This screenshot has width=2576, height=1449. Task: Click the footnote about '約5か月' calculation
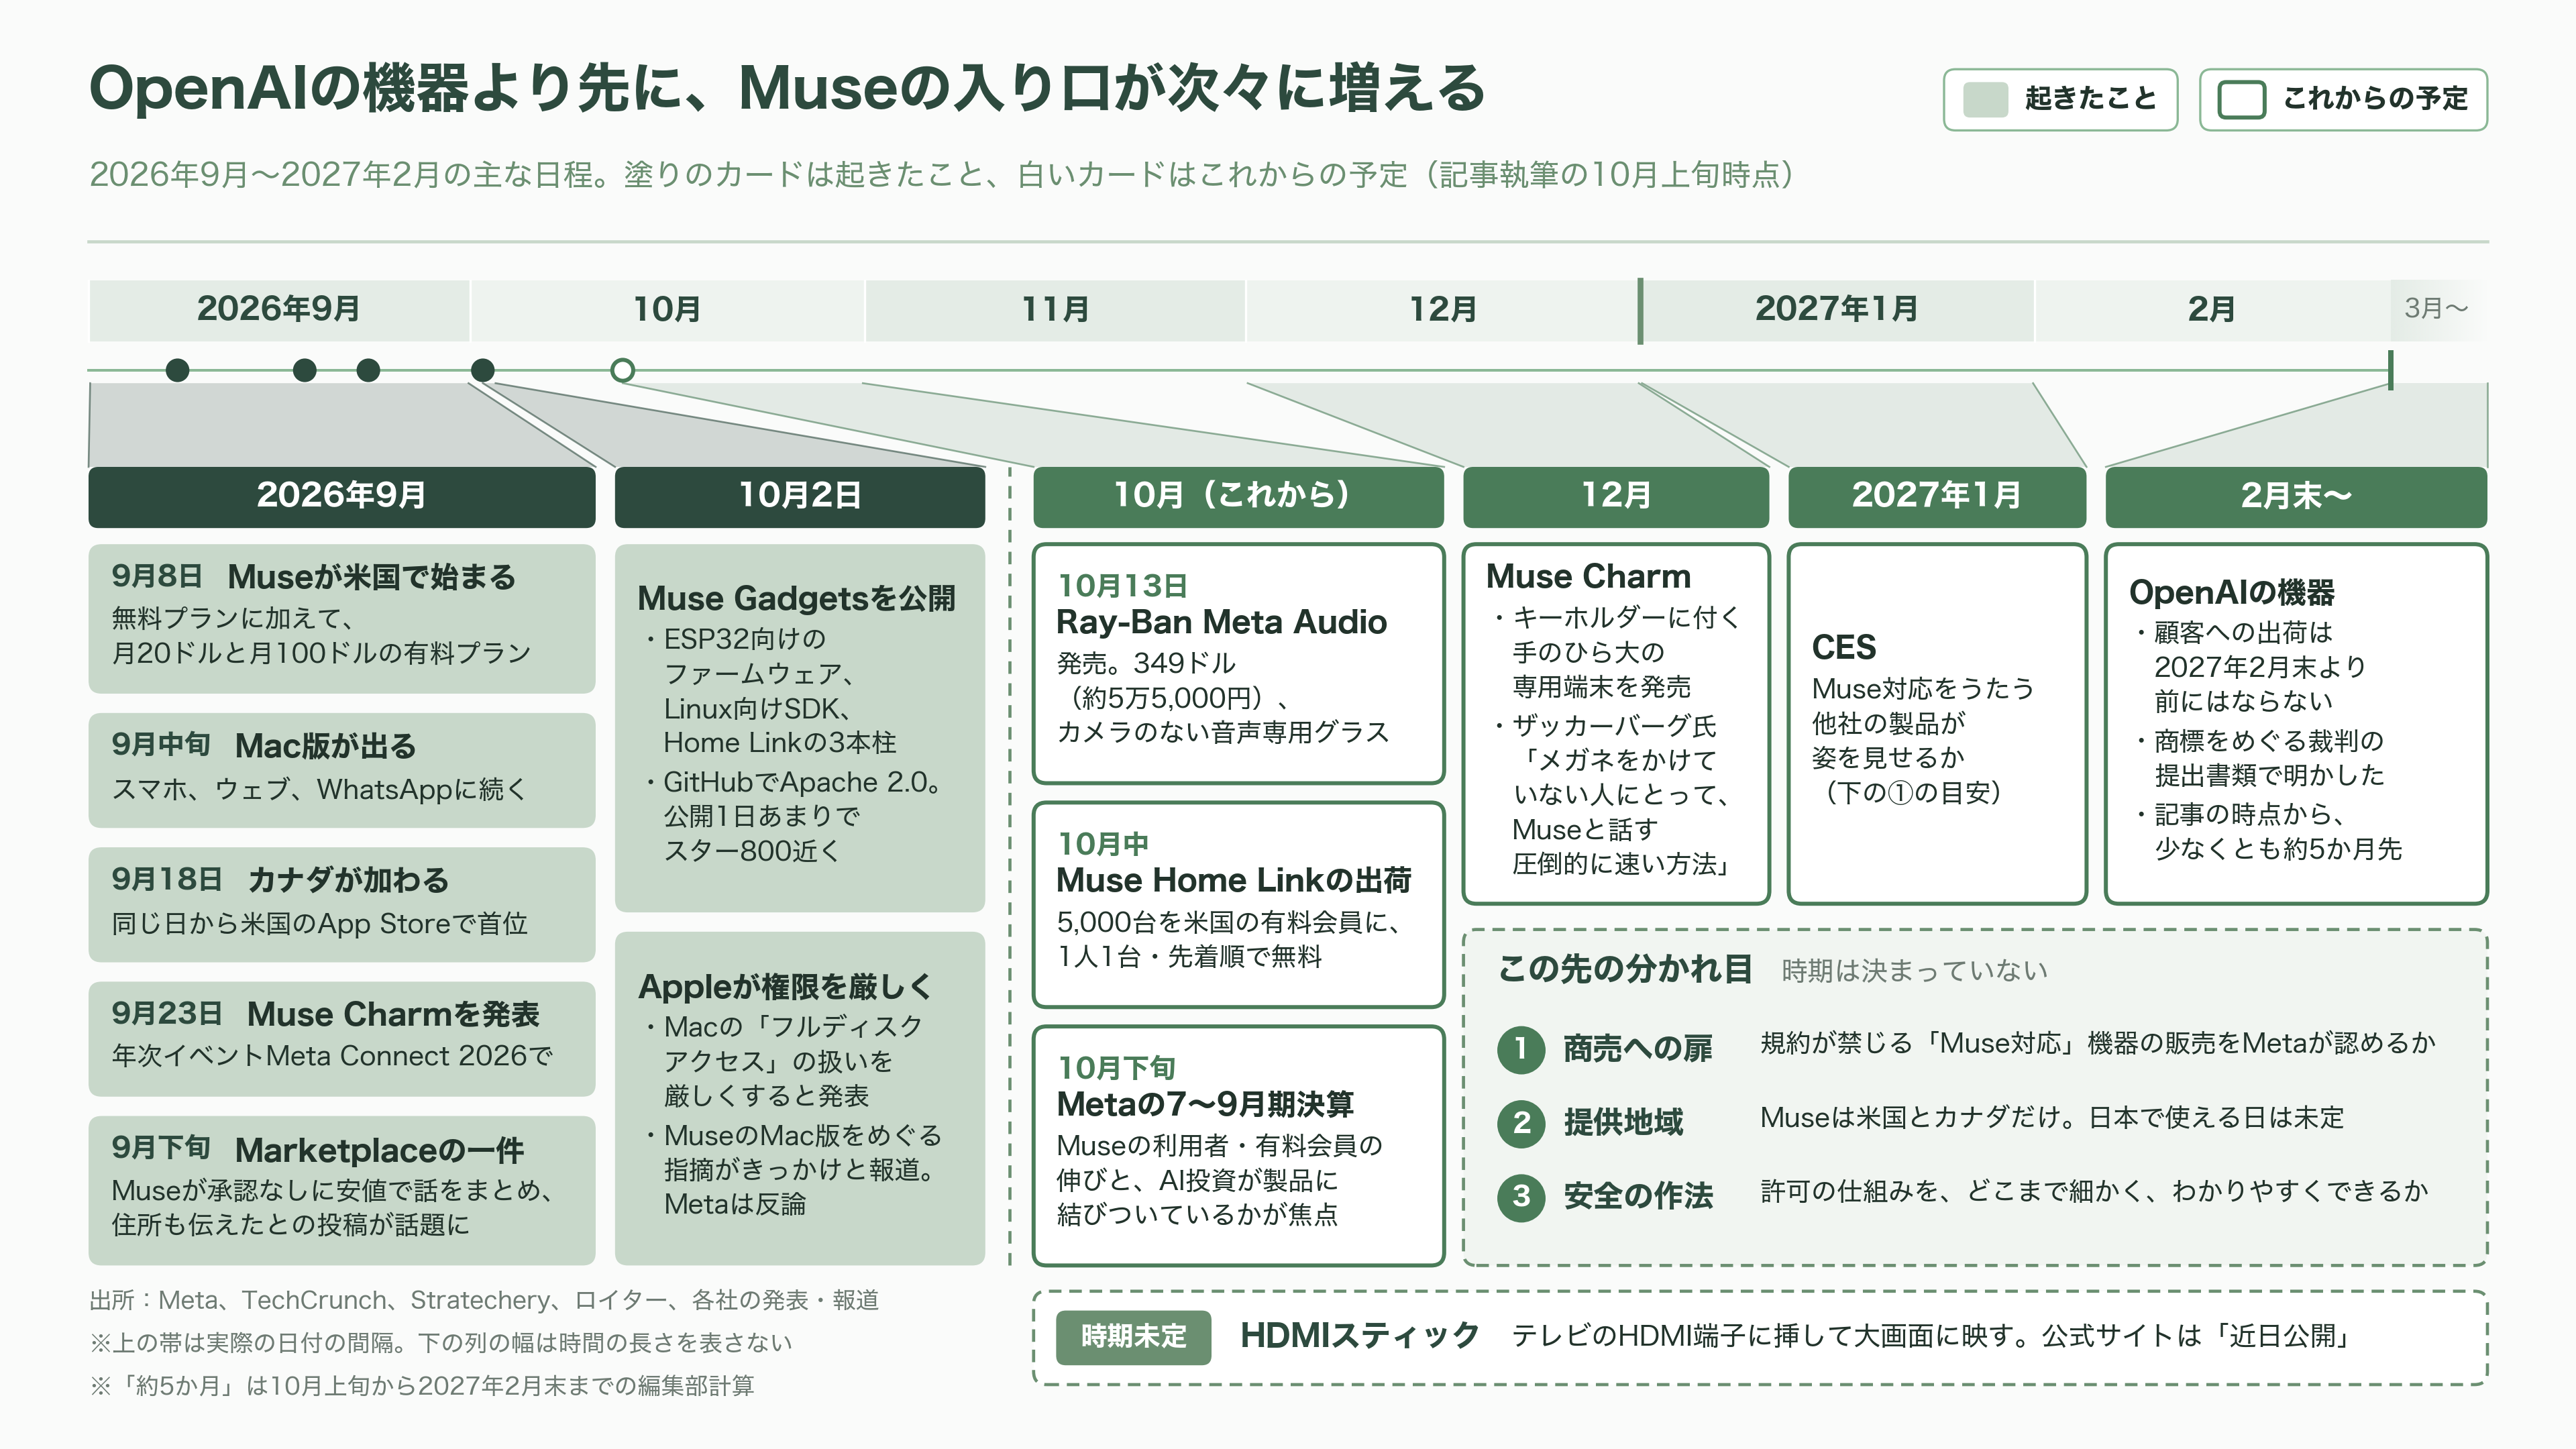[422, 1387]
